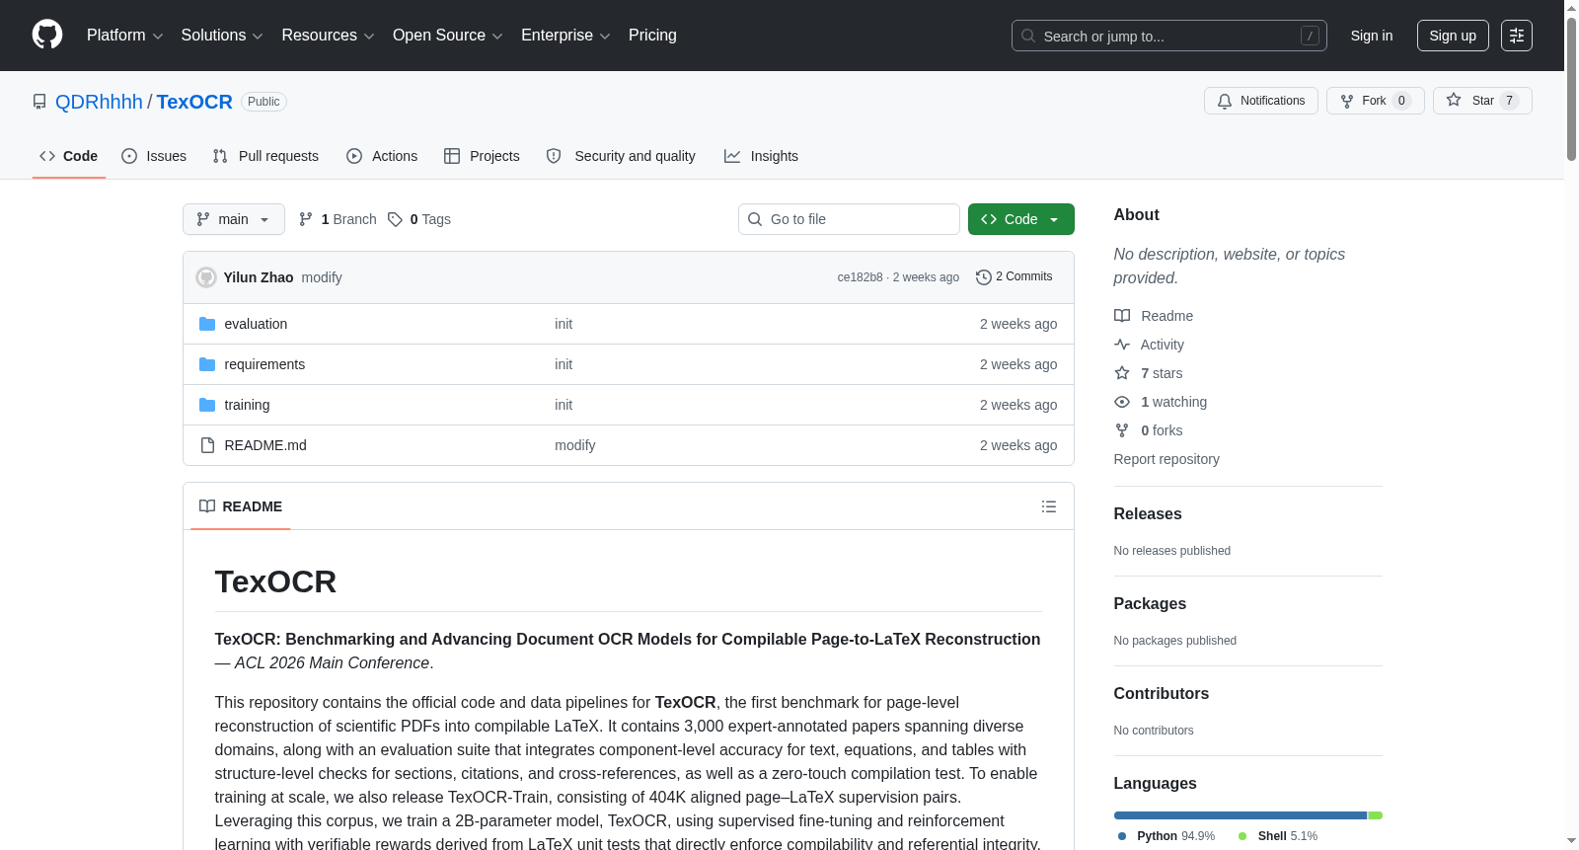Open the Pull requests tab
The image size is (1579, 850).
(x=265, y=156)
